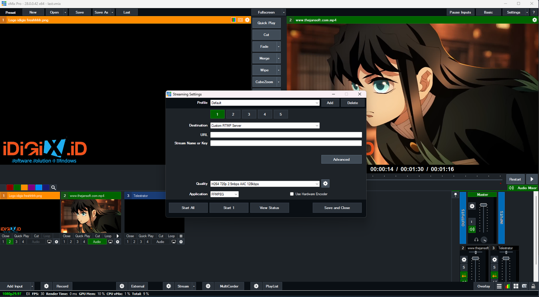Expand Merge transition dropdown arrow
This screenshot has width=539, height=297.
(279, 58)
